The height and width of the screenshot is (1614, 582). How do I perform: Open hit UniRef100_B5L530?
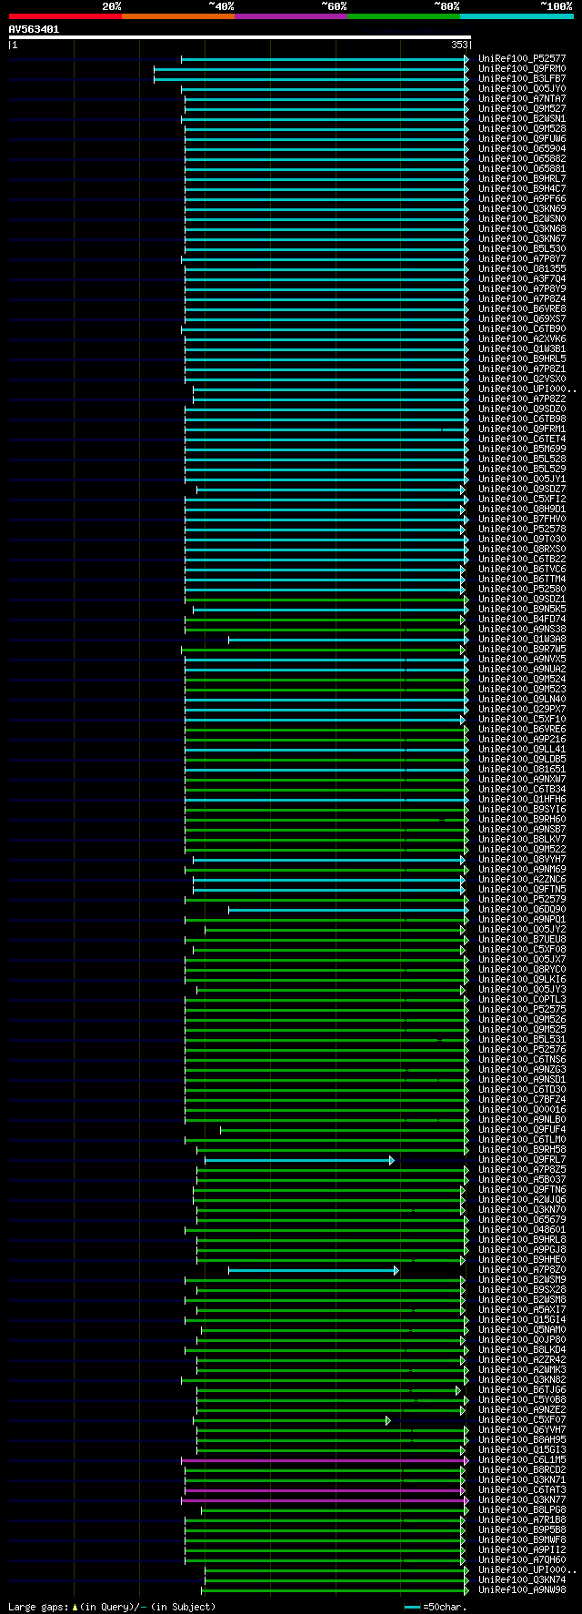[x=522, y=249]
